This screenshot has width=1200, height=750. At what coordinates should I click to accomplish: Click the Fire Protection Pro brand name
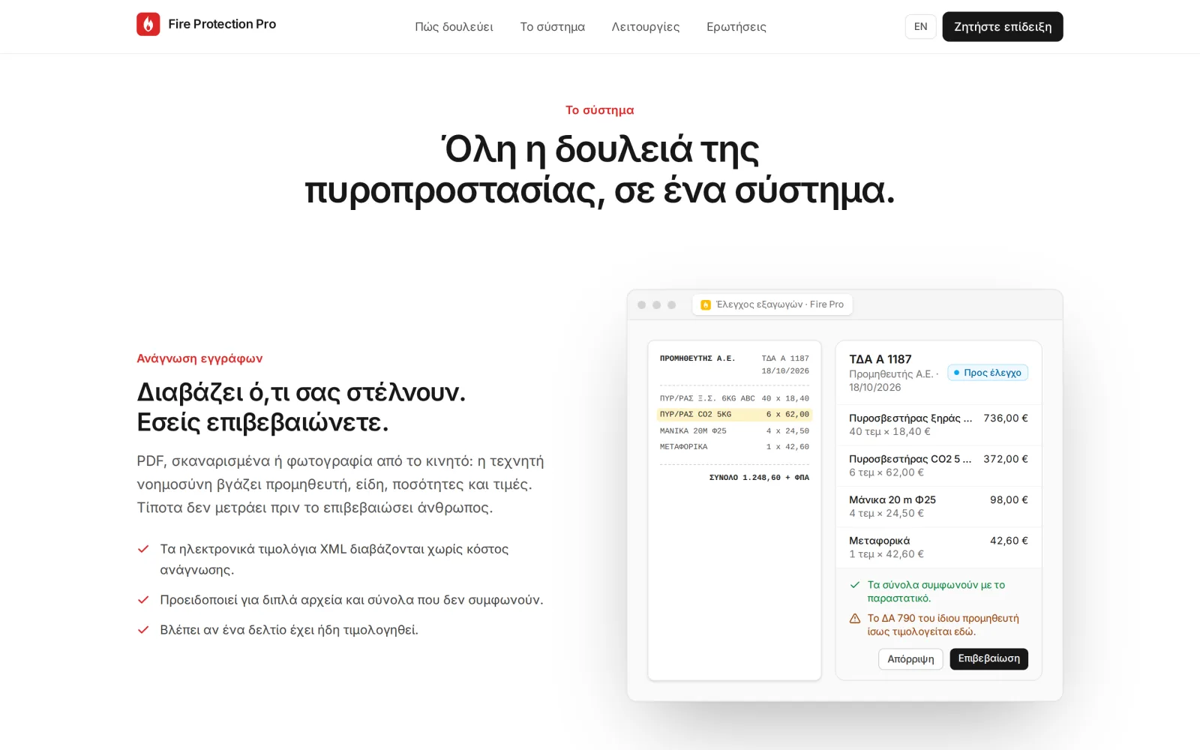pos(222,24)
